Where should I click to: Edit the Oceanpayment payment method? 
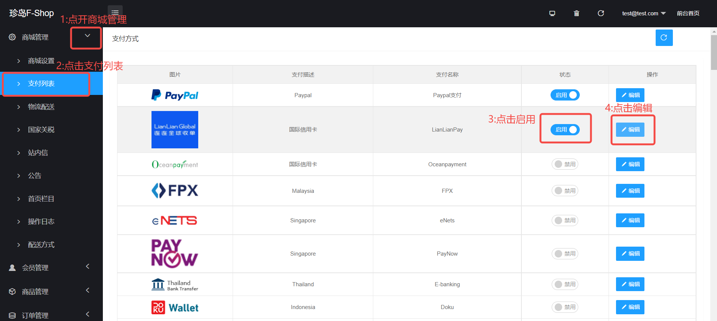(x=630, y=164)
